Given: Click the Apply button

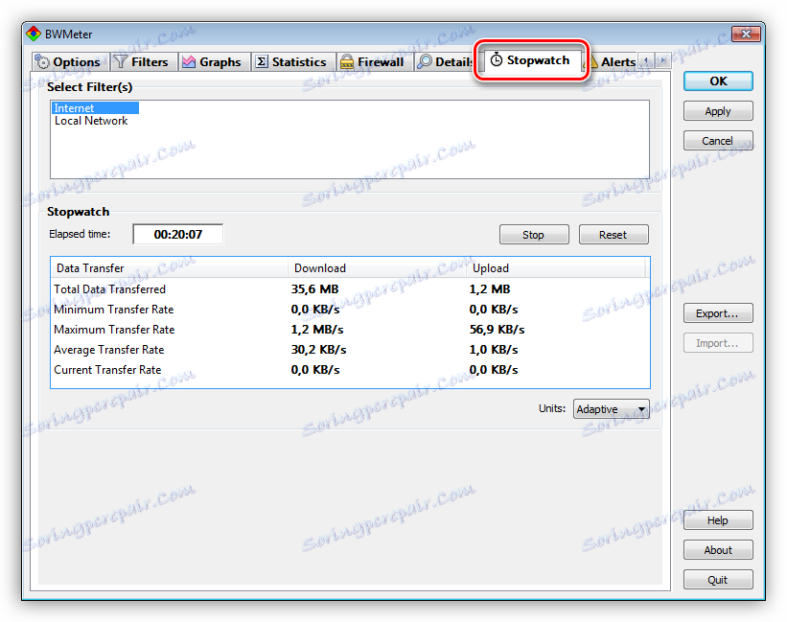Looking at the screenshot, I should click(718, 111).
